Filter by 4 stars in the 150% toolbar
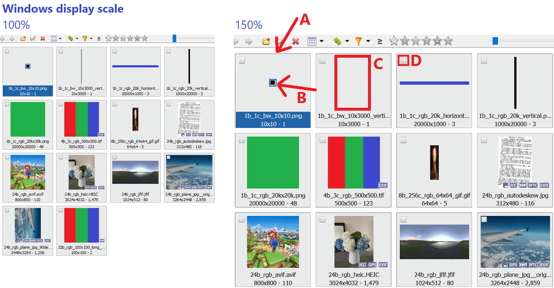Viewport: 554px width, 288px height. (437, 41)
